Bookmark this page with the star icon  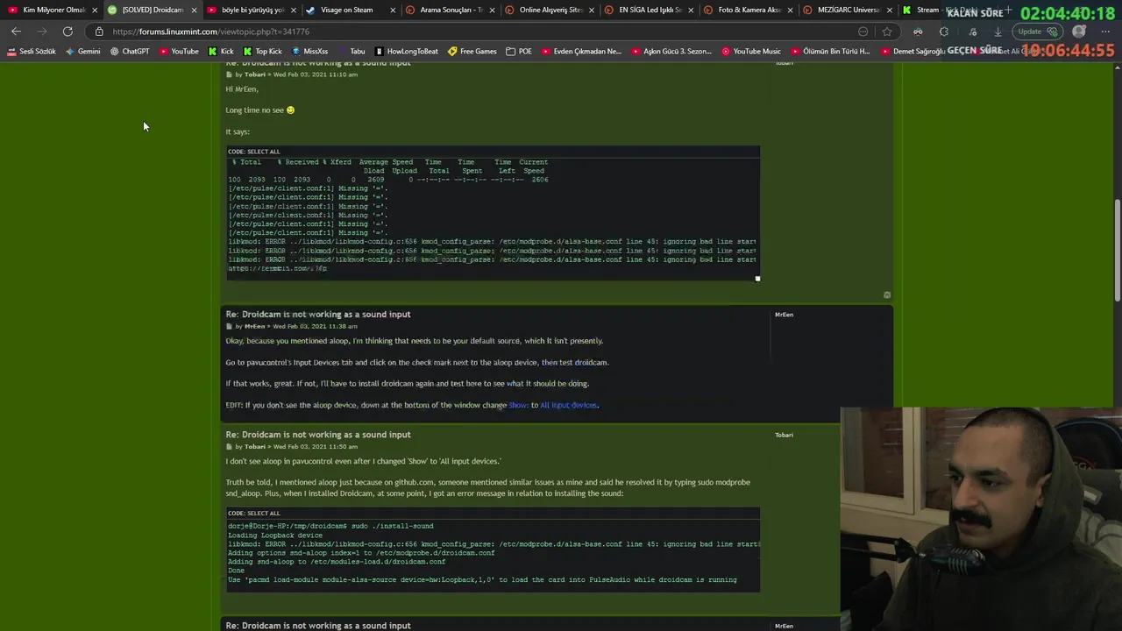point(887,32)
